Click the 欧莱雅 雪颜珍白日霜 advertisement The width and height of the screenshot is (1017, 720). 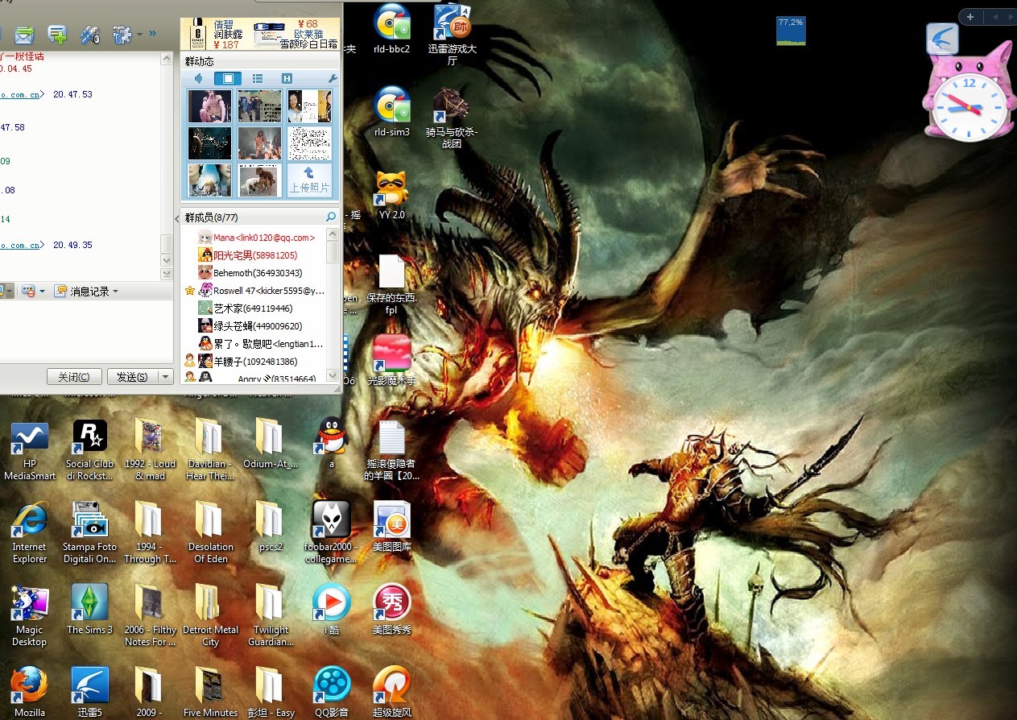click(296, 34)
